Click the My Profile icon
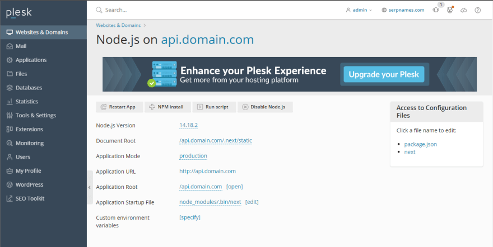 10,171
